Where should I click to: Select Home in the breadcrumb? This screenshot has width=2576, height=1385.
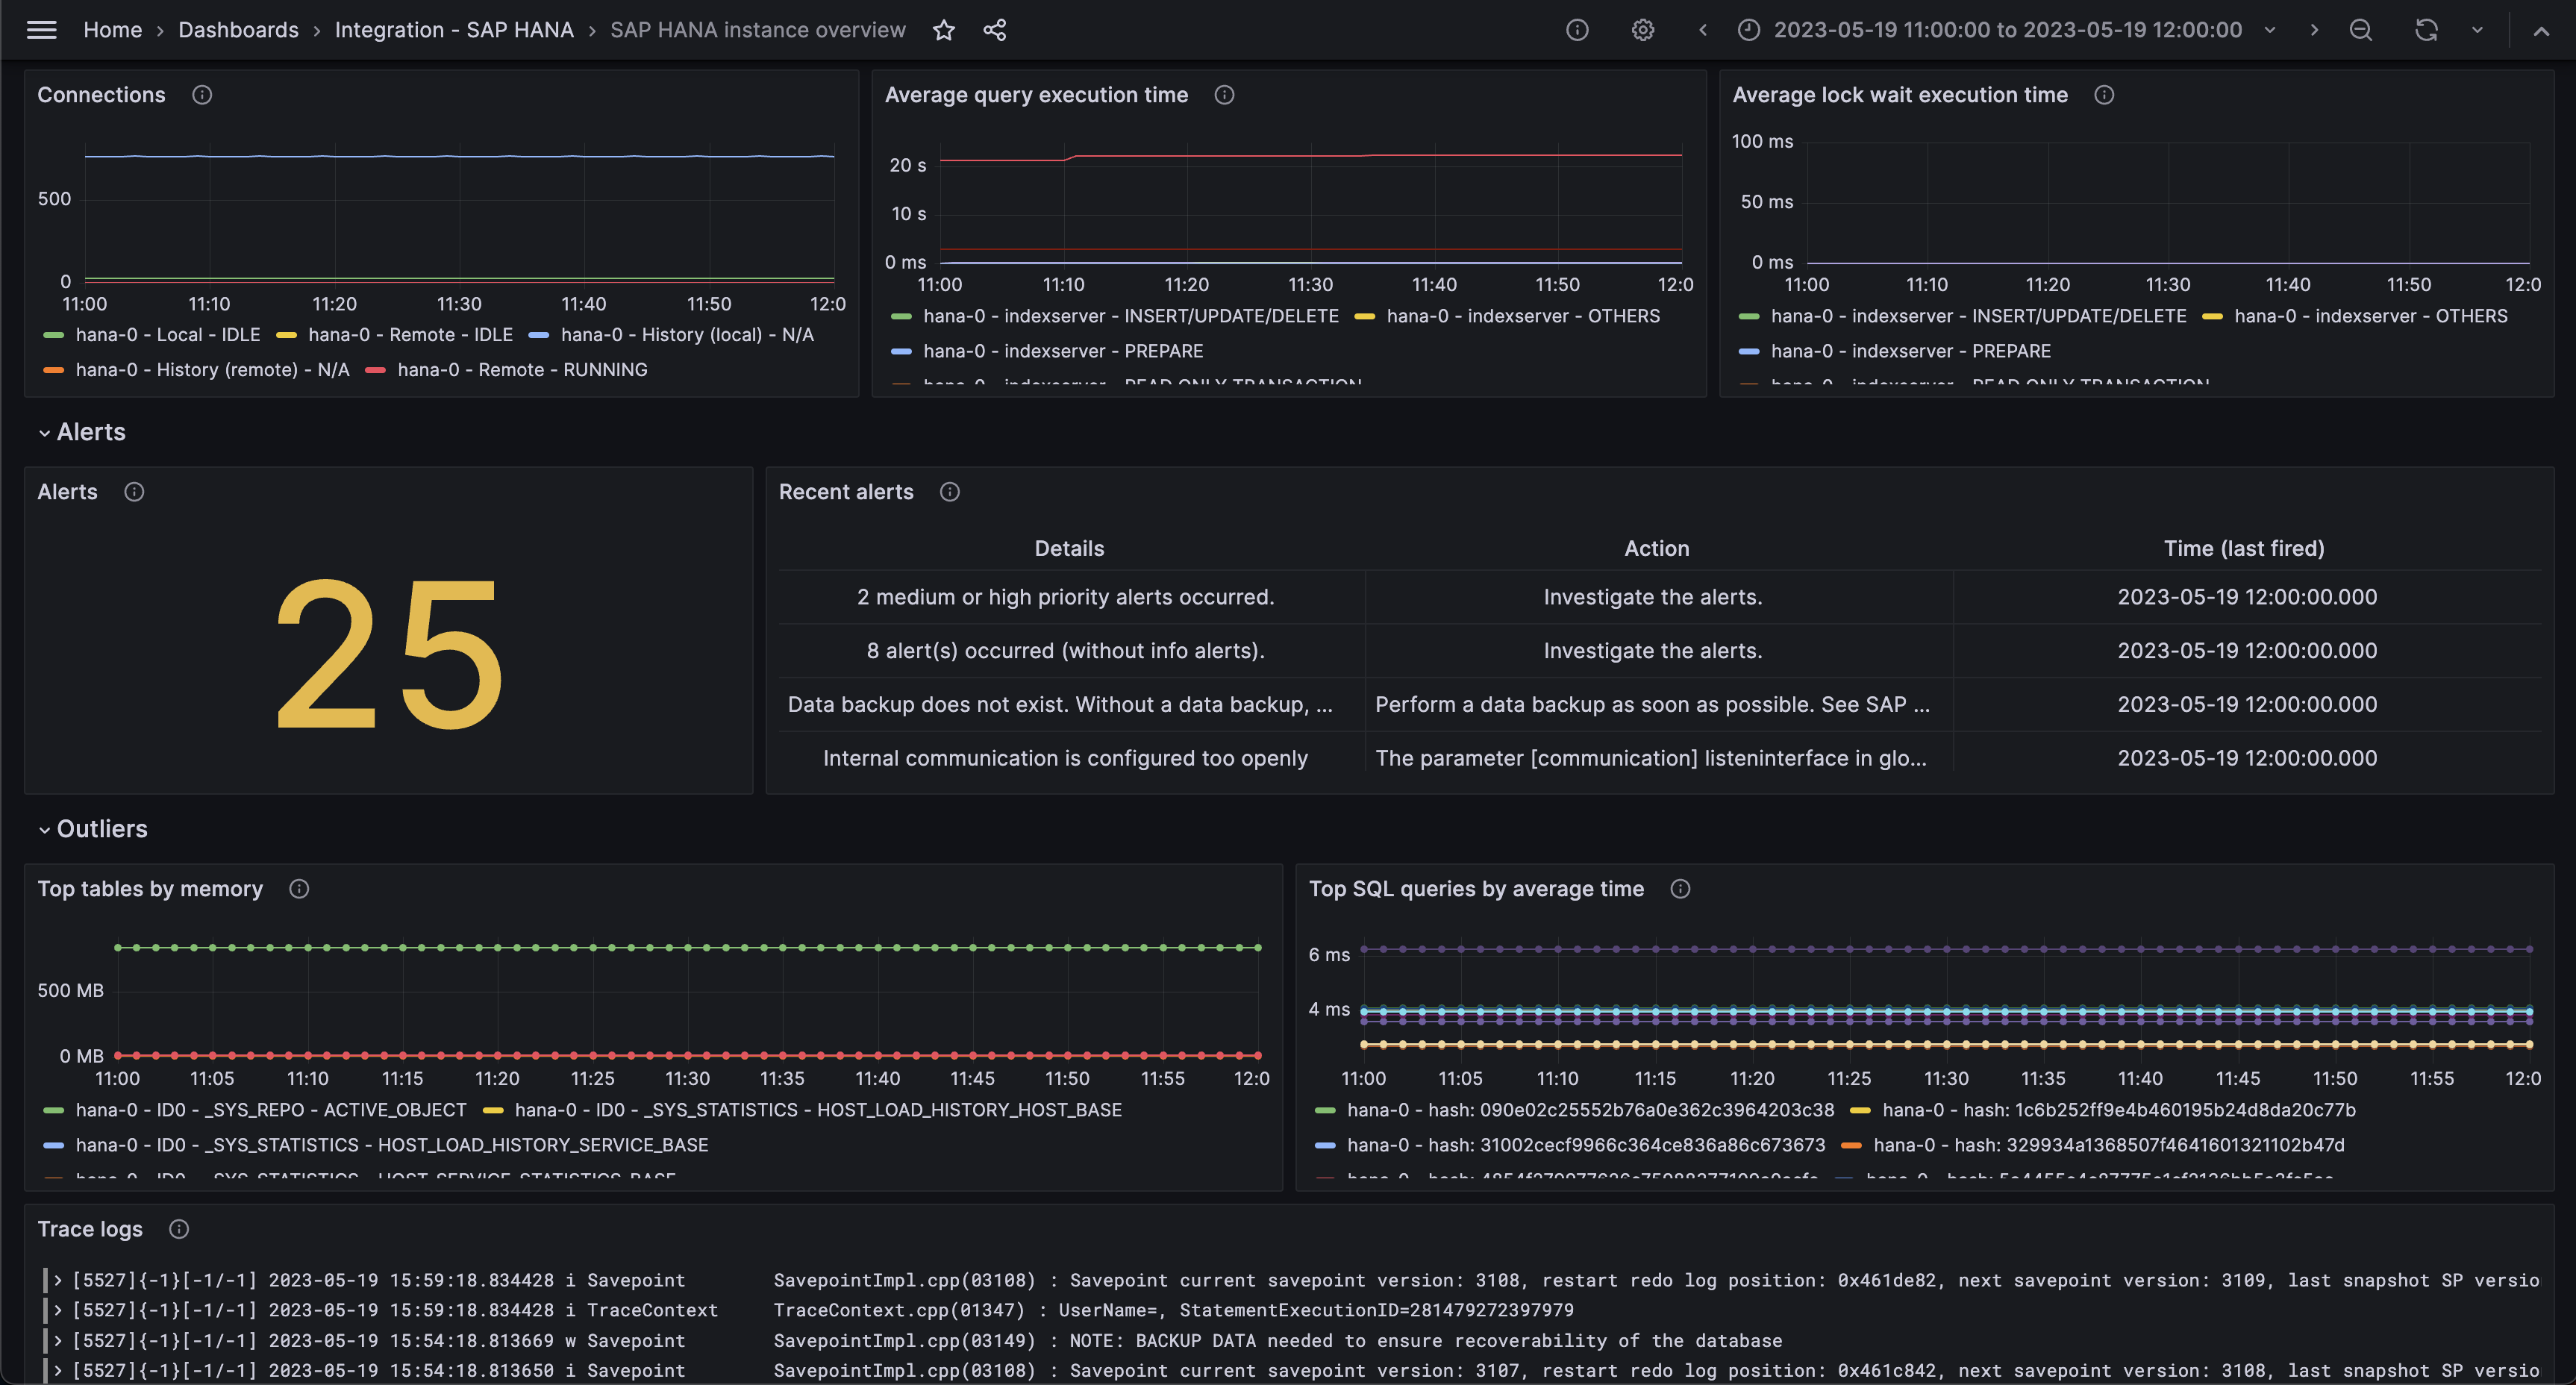112,30
